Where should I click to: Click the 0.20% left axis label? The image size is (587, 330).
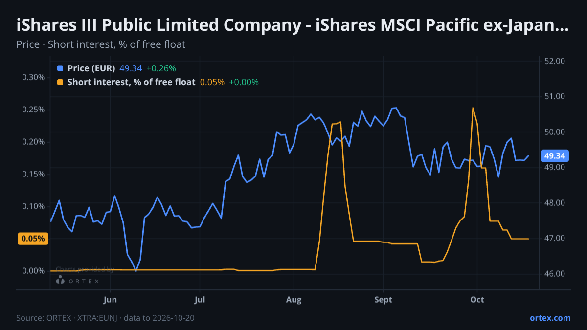click(x=34, y=142)
